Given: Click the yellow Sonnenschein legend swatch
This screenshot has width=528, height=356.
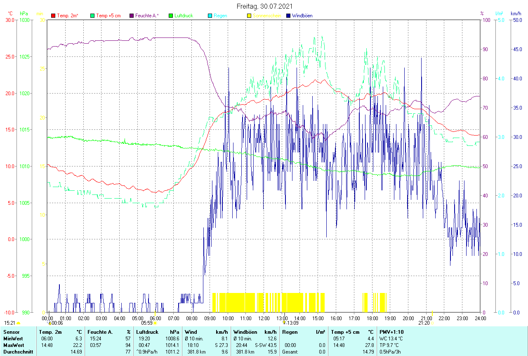Looking at the screenshot, I should [x=249, y=16].
